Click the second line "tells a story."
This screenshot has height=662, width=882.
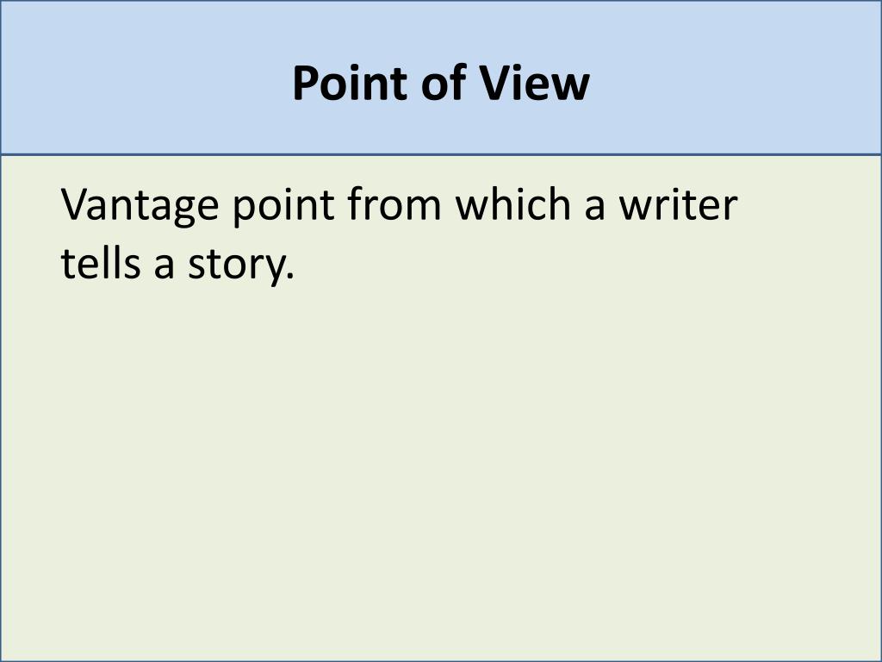click(177, 265)
